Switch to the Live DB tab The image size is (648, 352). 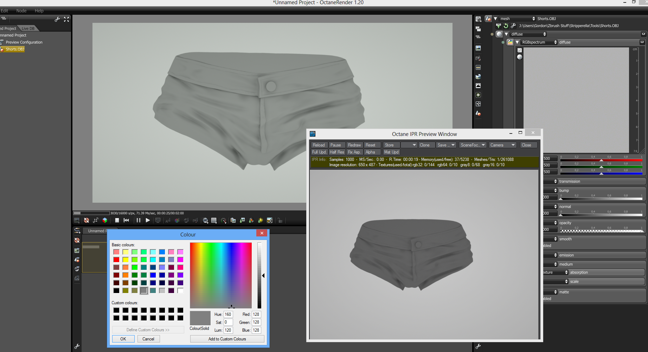(x=28, y=28)
